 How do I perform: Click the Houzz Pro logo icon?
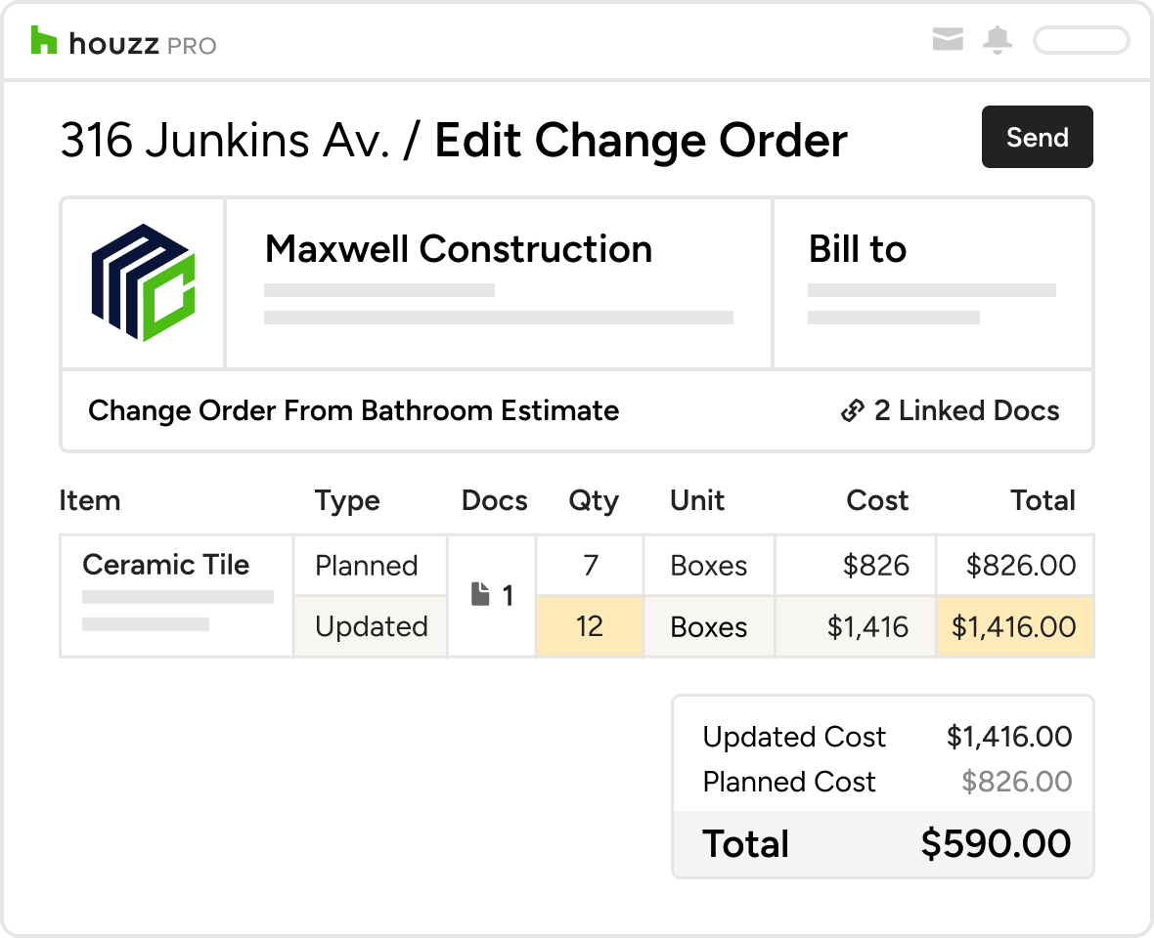(x=44, y=41)
